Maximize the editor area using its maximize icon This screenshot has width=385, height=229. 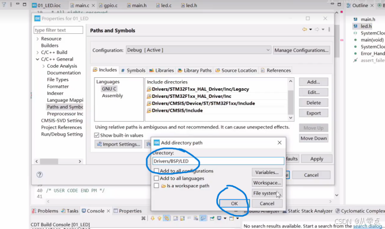click(339, 4)
